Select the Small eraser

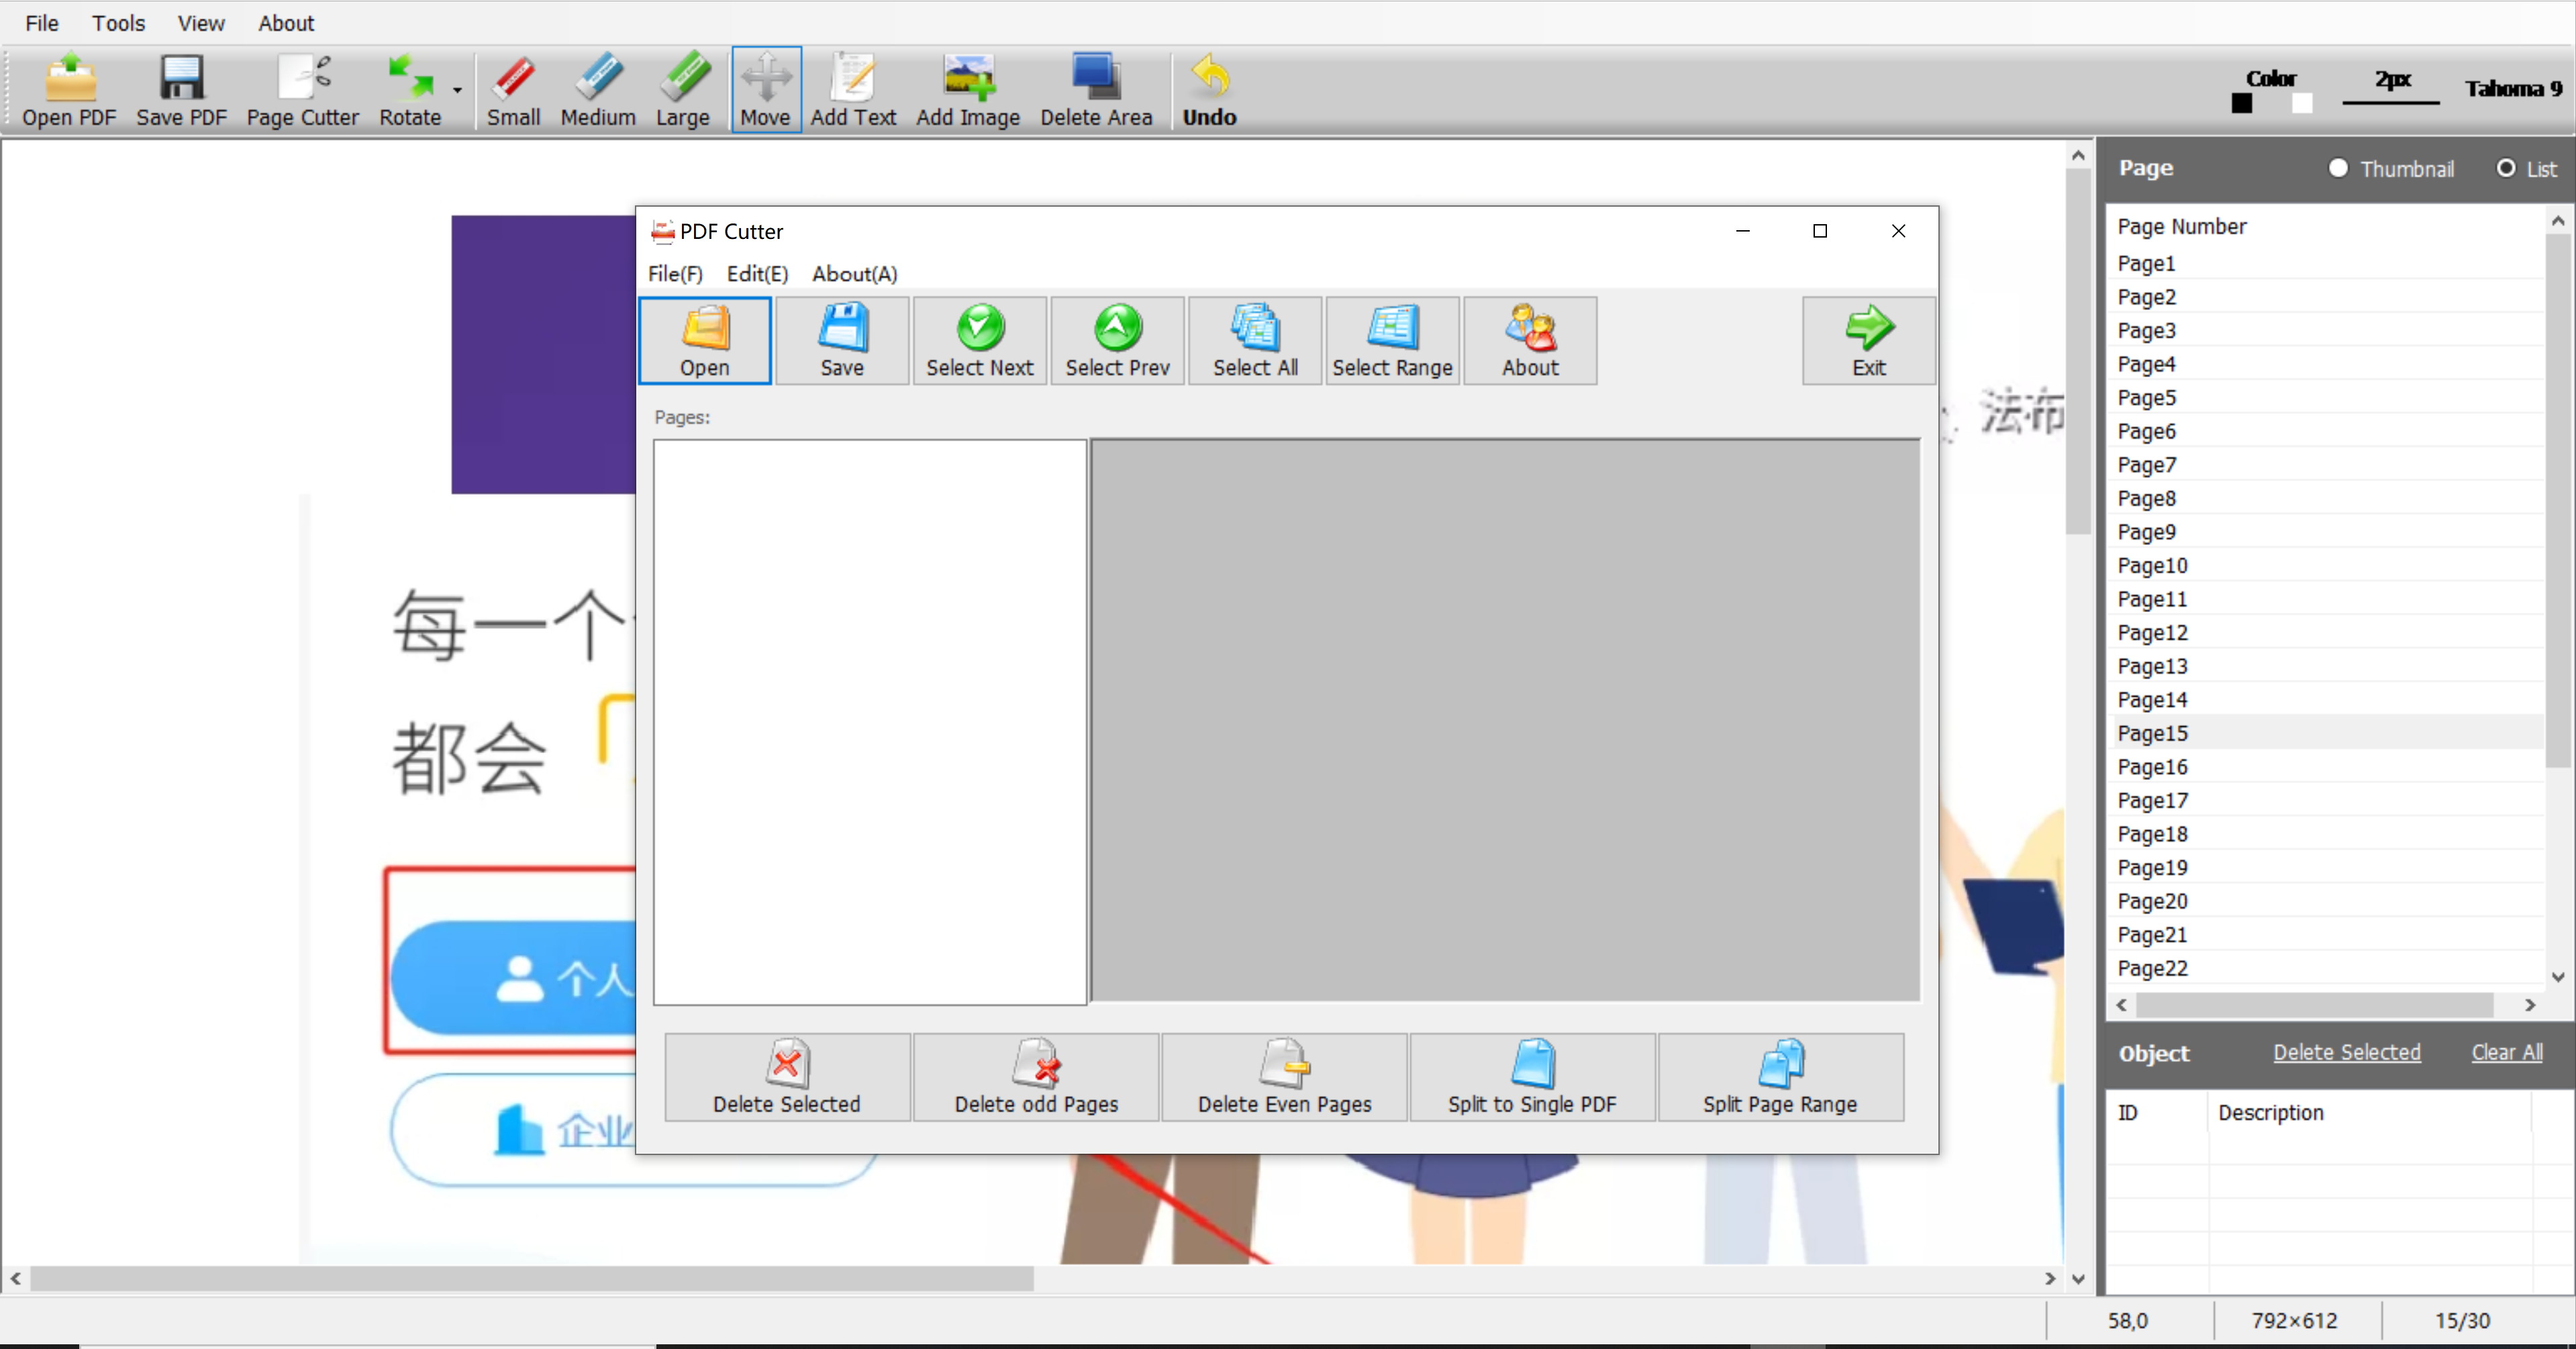pos(513,90)
